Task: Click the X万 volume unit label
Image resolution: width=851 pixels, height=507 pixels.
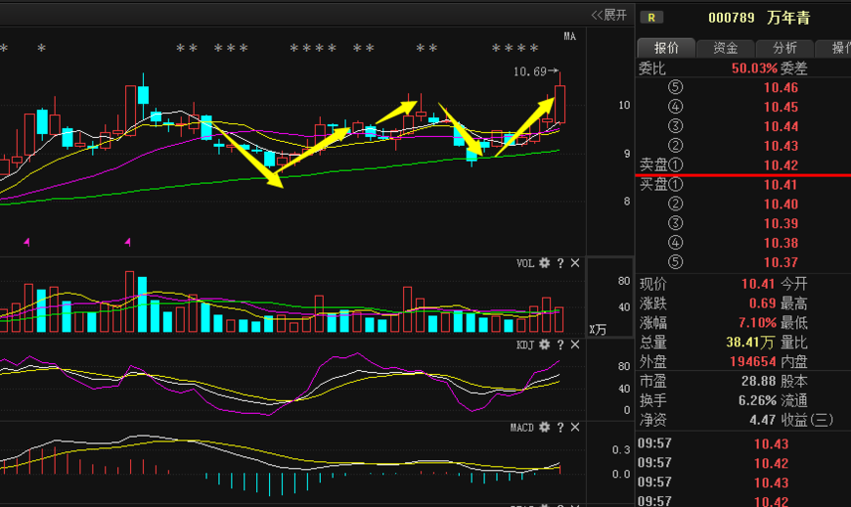Action: click(x=598, y=330)
